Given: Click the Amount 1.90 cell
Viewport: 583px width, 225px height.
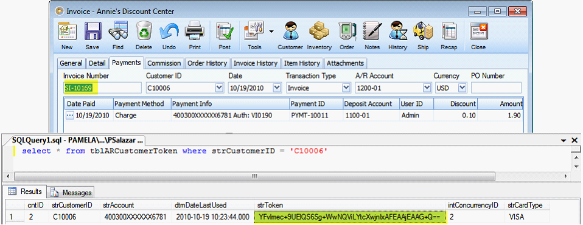Looking at the screenshot, I should [x=500, y=116].
